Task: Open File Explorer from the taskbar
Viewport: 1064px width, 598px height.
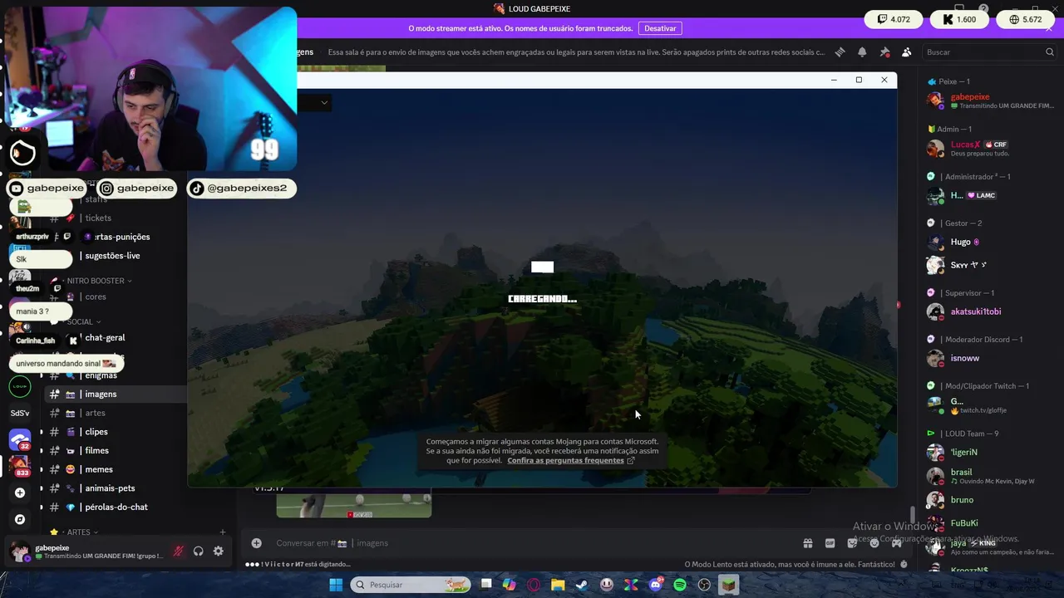Action: coord(558,585)
